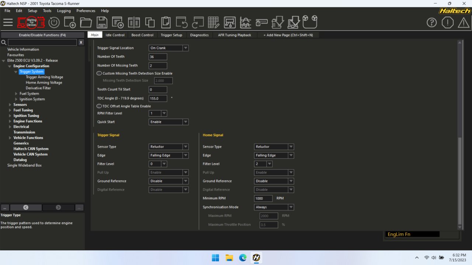Create a new file via toolbar icon
The width and height of the screenshot is (472, 265).
point(70,22)
